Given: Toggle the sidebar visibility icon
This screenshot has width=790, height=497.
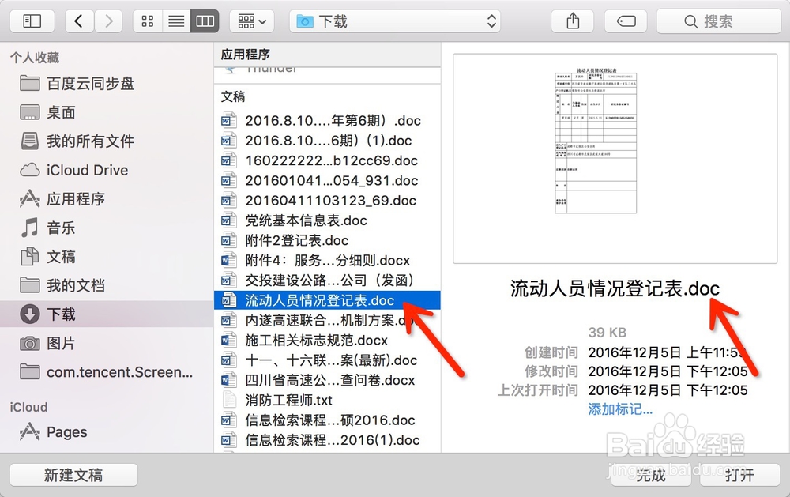Looking at the screenshot, I should (x=32, y=21).
